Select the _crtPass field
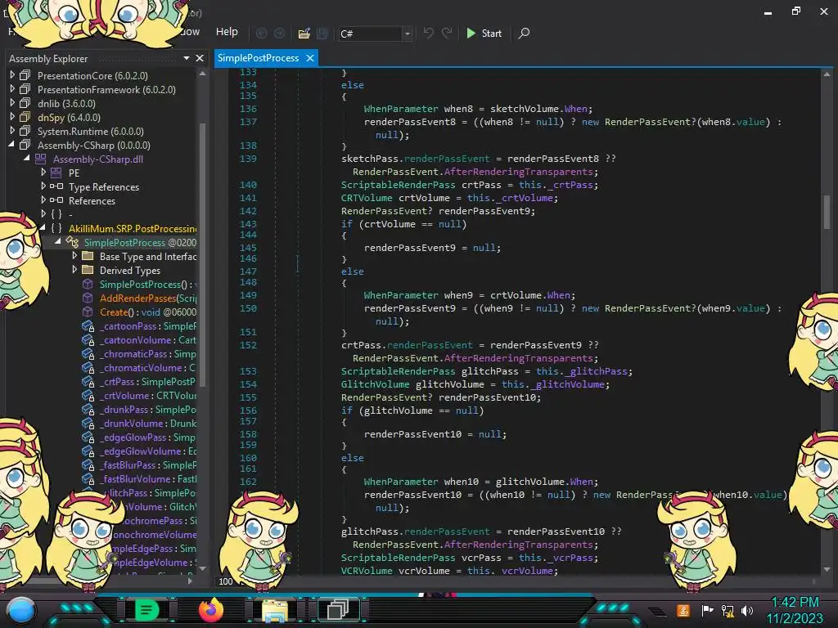Screen dimensions: 838x628 148,381
